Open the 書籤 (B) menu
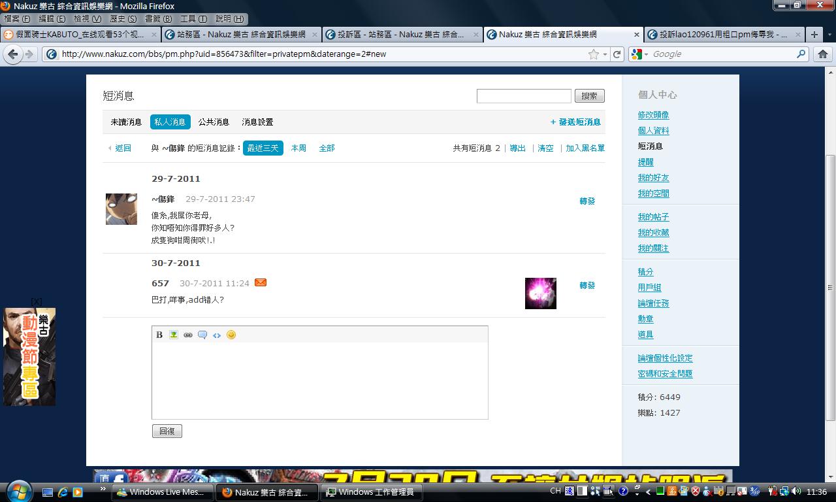The image size is (836, 502). coord(158,19)
